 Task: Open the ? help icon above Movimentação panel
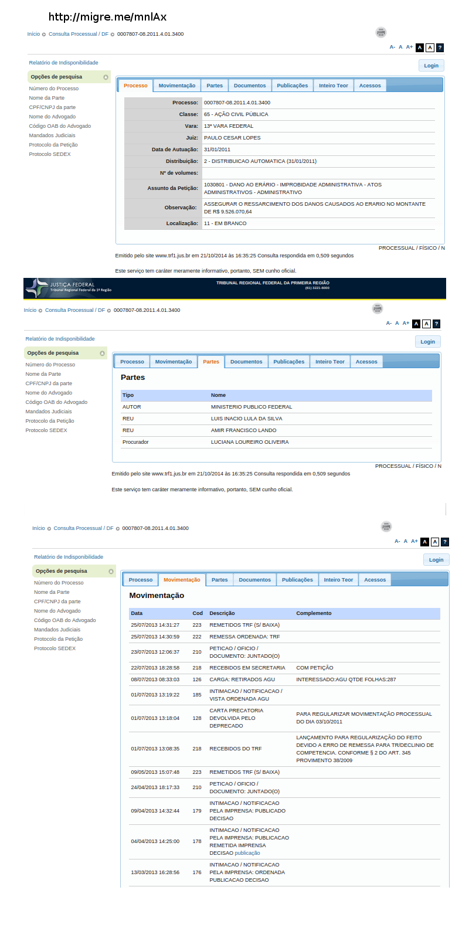(x=445, y=542)
